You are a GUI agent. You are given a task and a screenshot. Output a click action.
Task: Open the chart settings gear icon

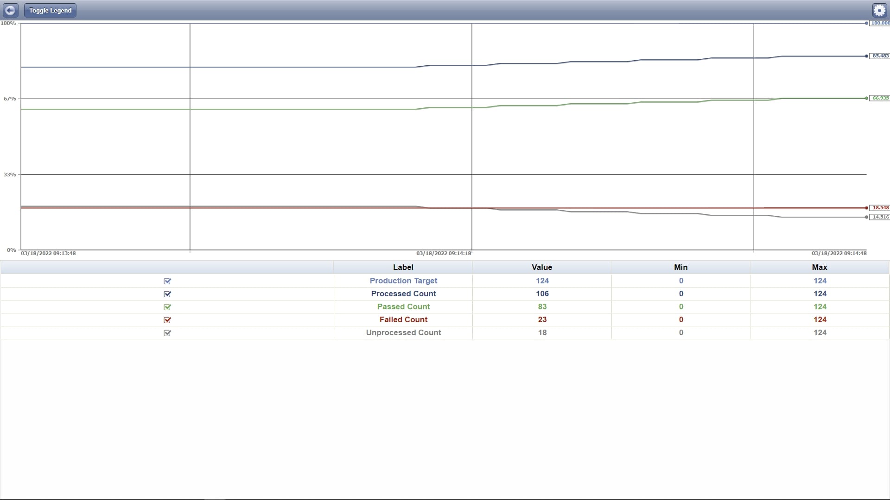coord(879,10)
